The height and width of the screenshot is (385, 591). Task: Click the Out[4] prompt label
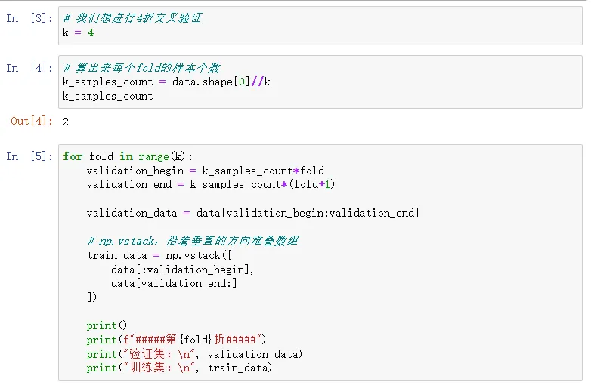pyautogui.click(x=32, y=121)
